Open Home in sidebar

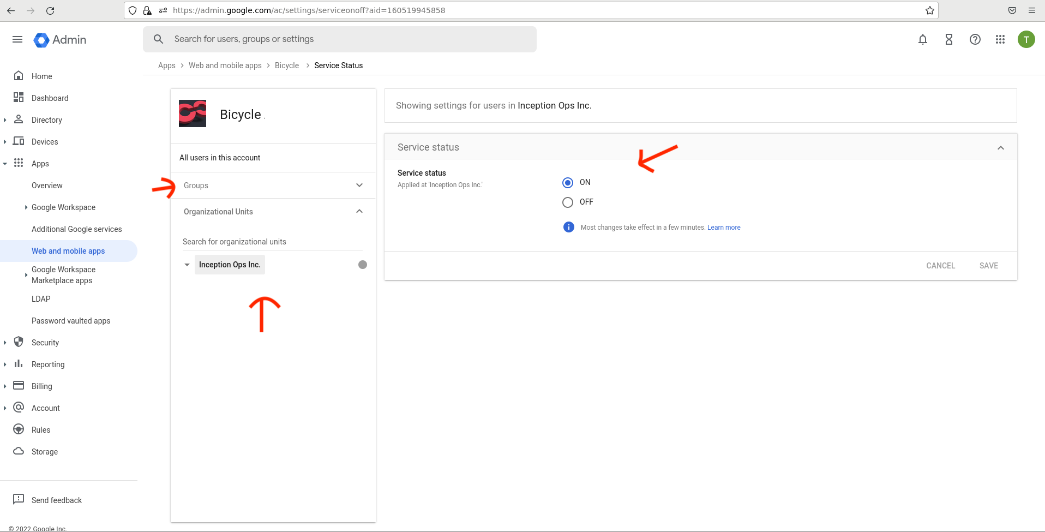pos(42,76)
